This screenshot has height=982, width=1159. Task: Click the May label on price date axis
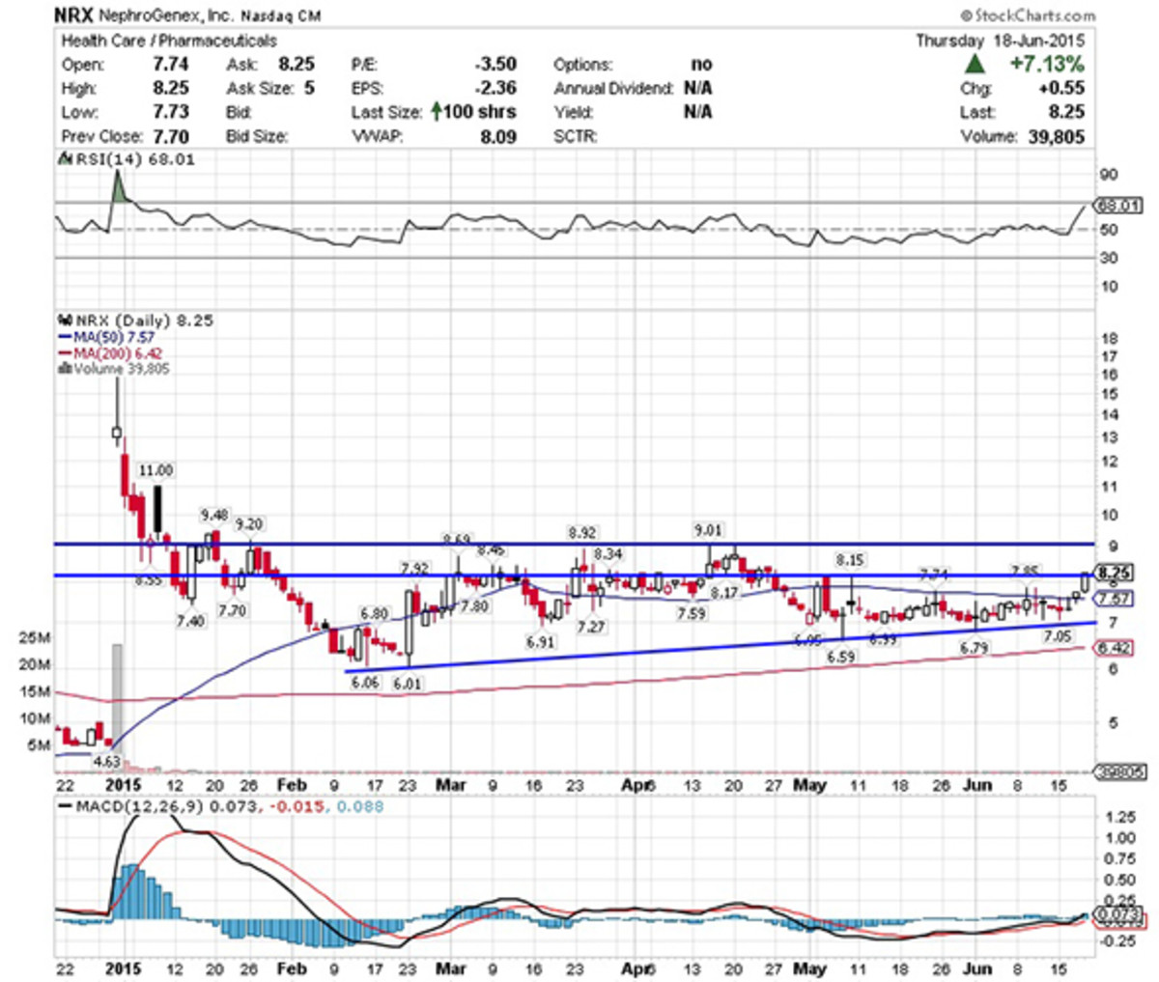point(809,785)
